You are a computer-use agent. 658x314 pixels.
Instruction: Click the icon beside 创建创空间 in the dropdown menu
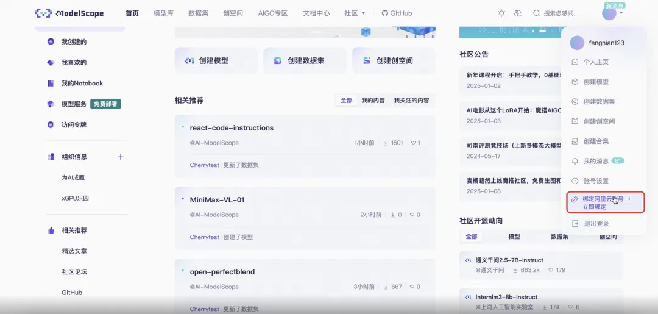(x=575, y=121)
